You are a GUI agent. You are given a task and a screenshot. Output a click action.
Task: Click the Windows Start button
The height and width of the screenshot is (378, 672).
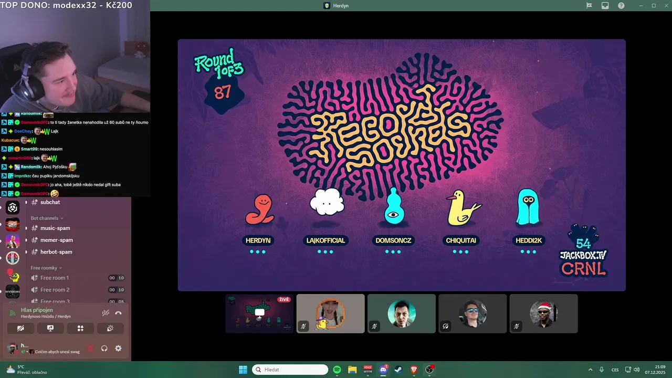[243, 370]
